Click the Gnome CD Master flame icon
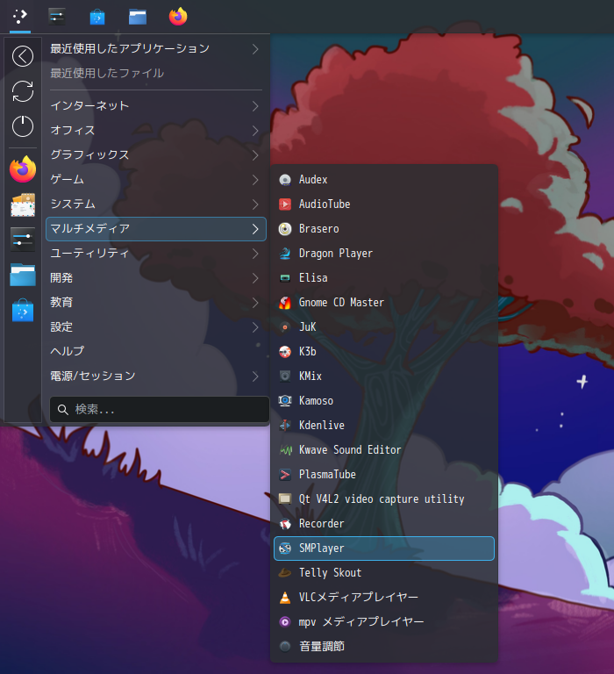This screenshot has width=614, height=674. (285, 303)
